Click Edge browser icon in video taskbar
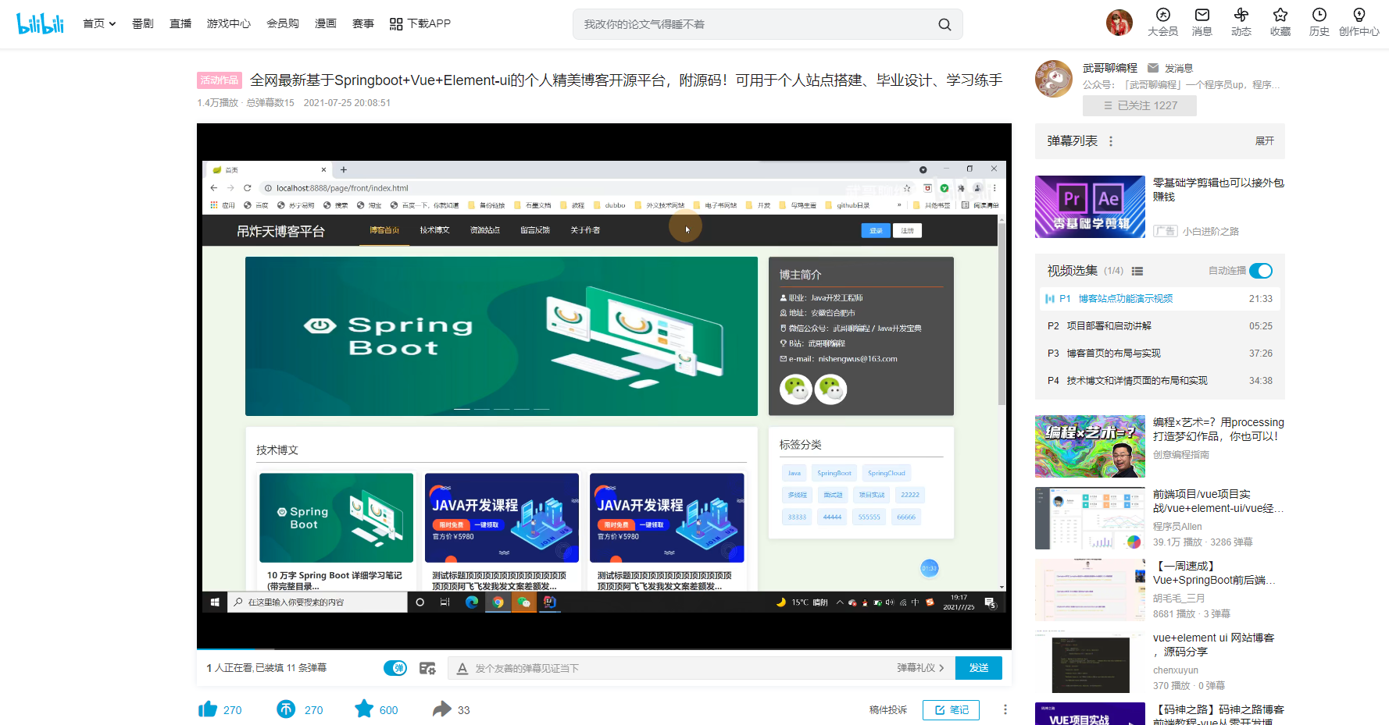1389x725 pixels. pyautogui.click(x=472, y=602)
